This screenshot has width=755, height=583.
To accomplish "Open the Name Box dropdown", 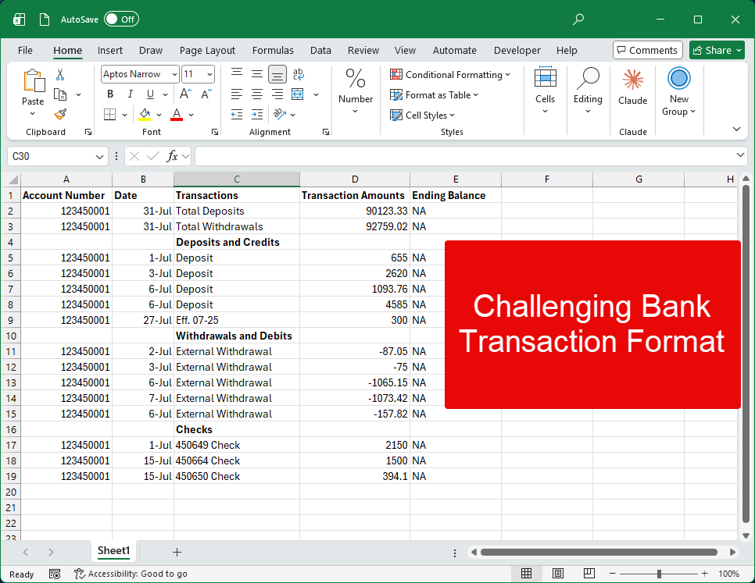I will [x=99, y=157].
